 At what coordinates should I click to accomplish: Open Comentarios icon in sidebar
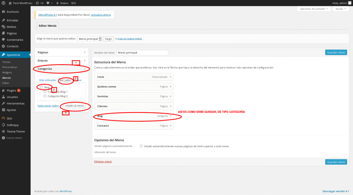coord(4,40)
